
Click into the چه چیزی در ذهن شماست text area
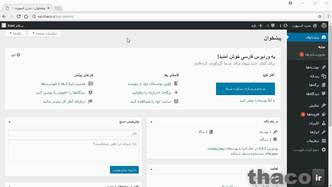point(73,151)
